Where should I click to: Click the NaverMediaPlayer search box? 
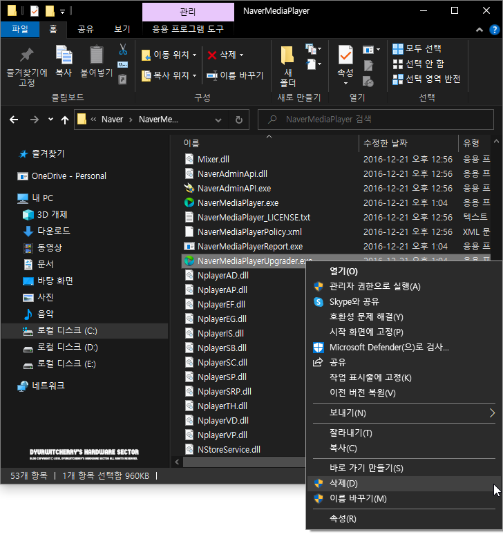(376, 120)
